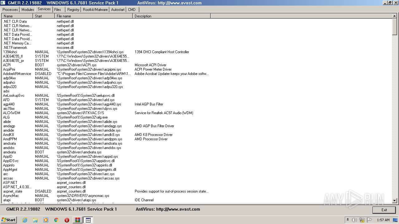Click the scrollbar down arrow

(395, 201)
